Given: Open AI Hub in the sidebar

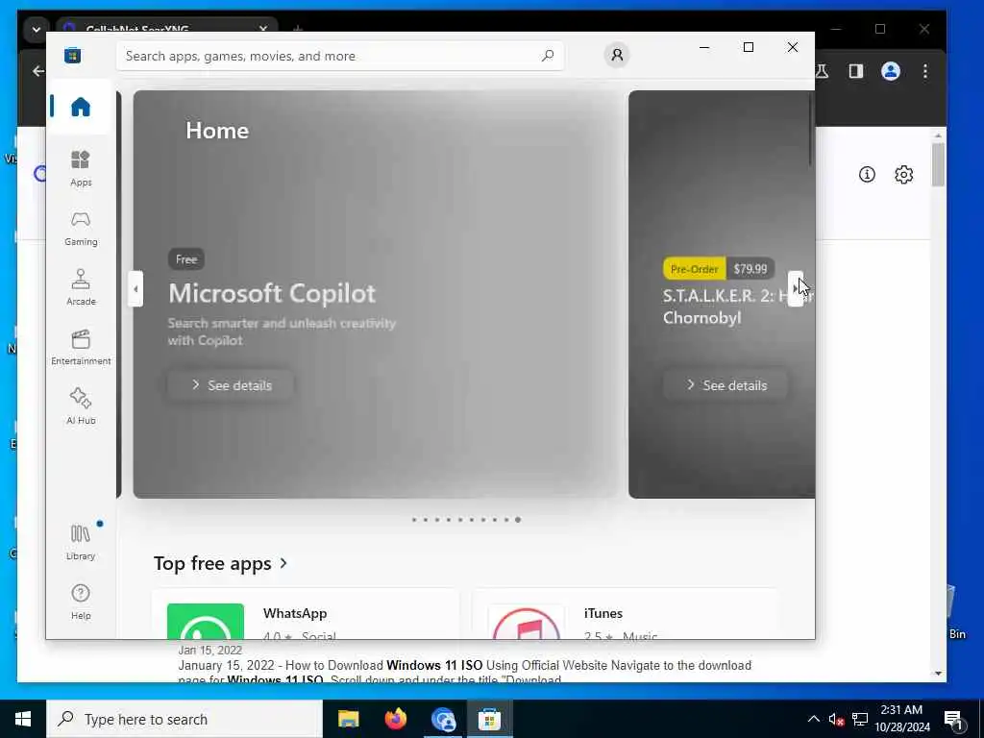Looking at the screenshot, I should click(x=81, y=406).
